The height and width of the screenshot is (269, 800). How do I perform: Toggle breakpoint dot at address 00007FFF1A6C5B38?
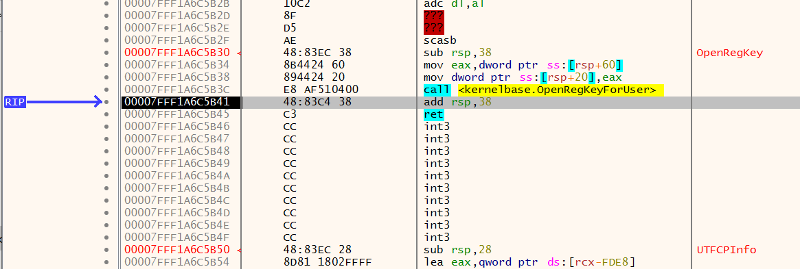pyautogui.click(x=106, y=77)
